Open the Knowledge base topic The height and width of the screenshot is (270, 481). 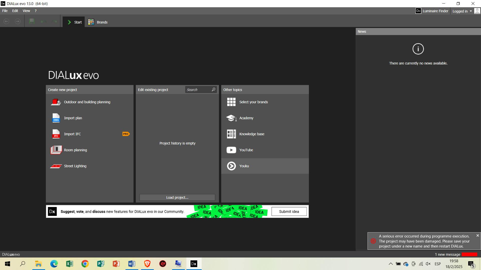[x=252, y=134]
